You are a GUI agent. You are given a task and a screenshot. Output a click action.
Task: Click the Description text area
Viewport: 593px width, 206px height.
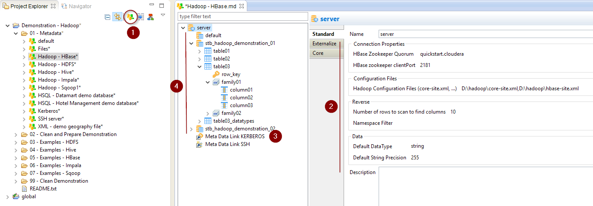point(485,187)
